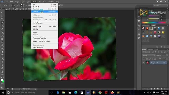Screen dimensions: 169x95
Task: Choose Save Selection menu item
Action: click(45, 47)
